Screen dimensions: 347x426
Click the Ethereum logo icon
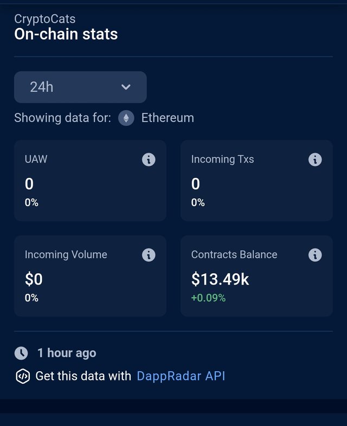(x=126, y=118)
